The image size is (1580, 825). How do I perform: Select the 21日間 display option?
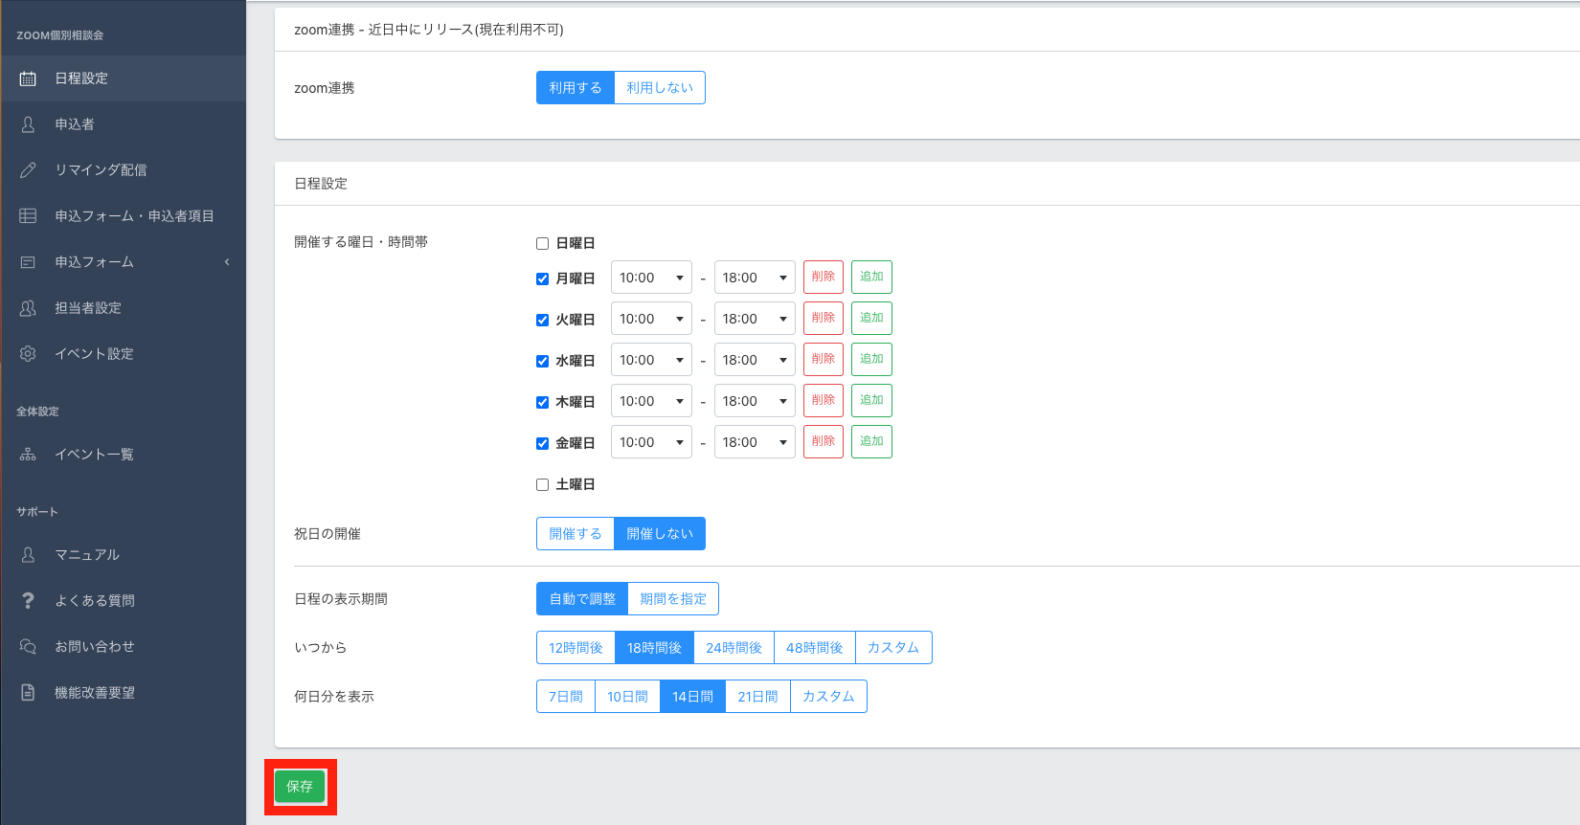(x=757, y=697)
